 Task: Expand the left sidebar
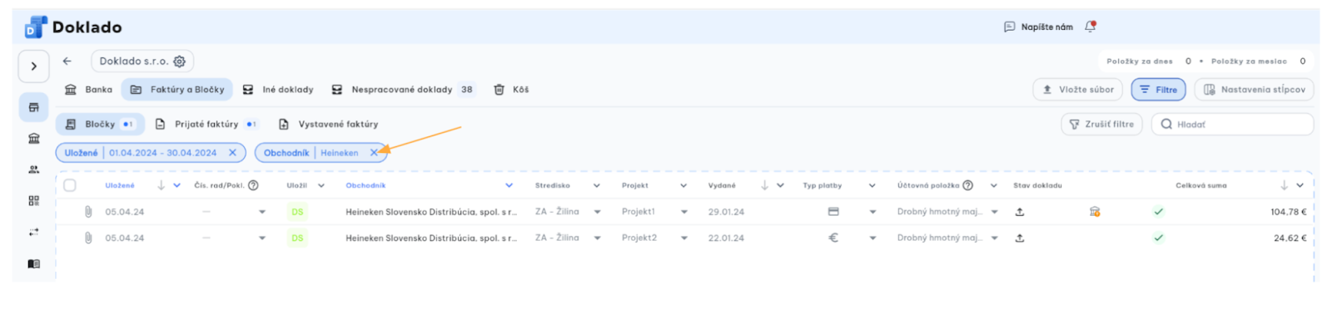33,66
